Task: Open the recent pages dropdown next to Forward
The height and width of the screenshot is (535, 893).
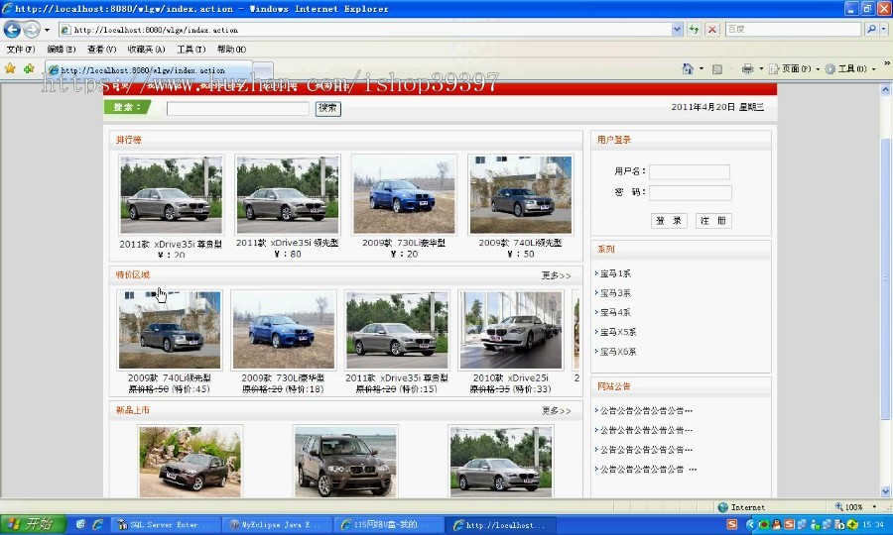Action: [48, 30]
